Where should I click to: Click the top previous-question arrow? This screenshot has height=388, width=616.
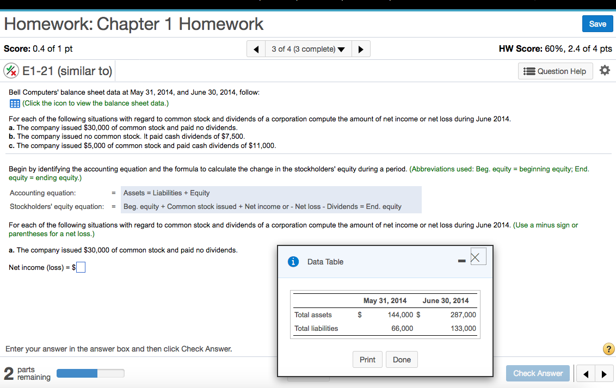[x=256, y=48]
